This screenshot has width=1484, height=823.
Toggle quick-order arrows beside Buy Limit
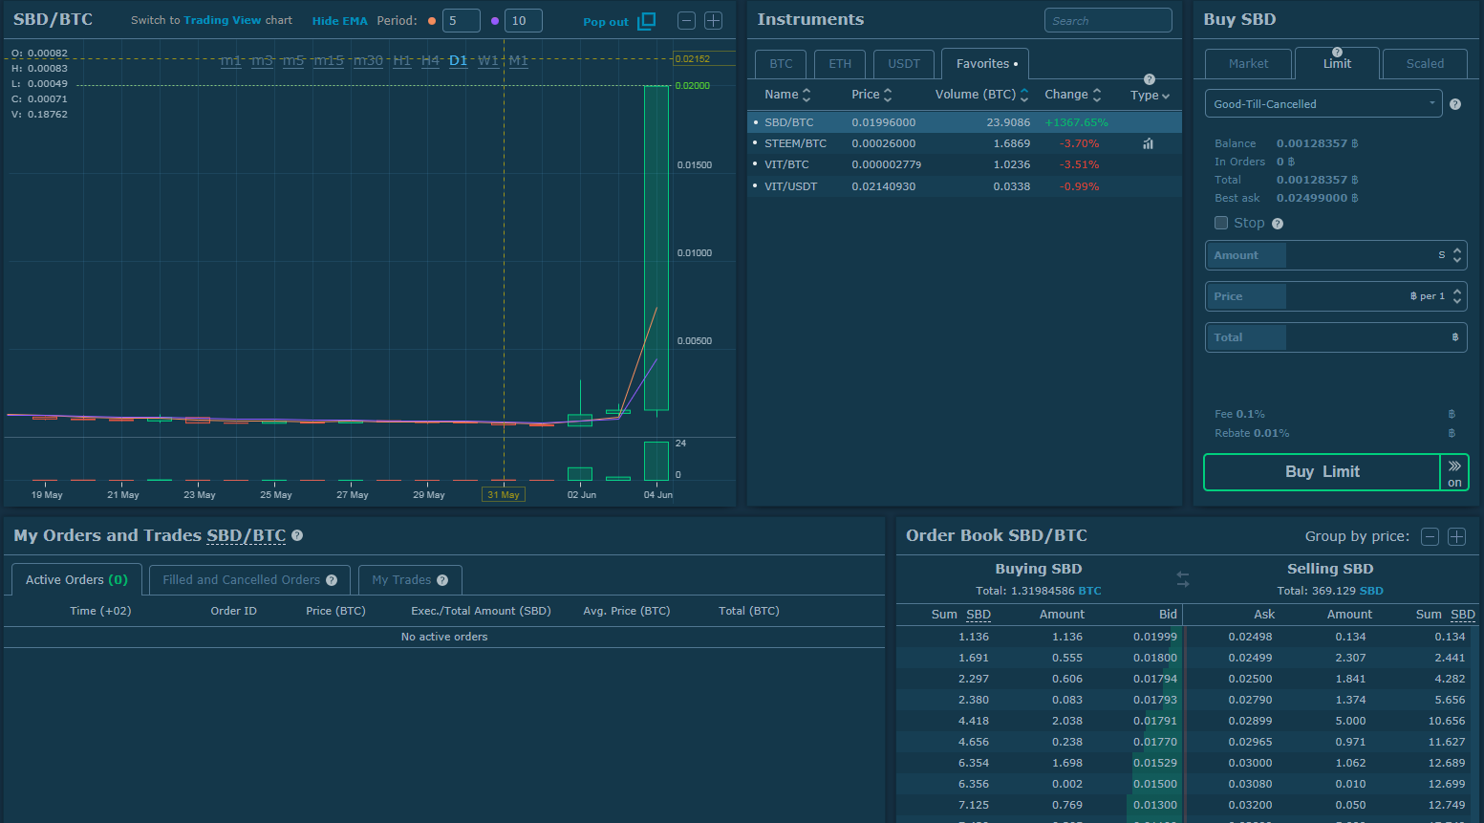(1454, 472)
